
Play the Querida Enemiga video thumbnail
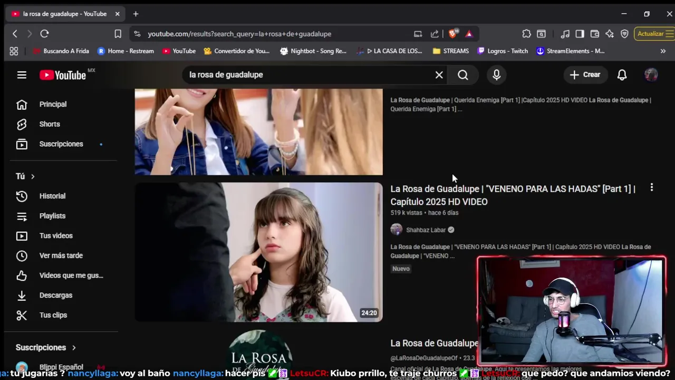(258, 132)
